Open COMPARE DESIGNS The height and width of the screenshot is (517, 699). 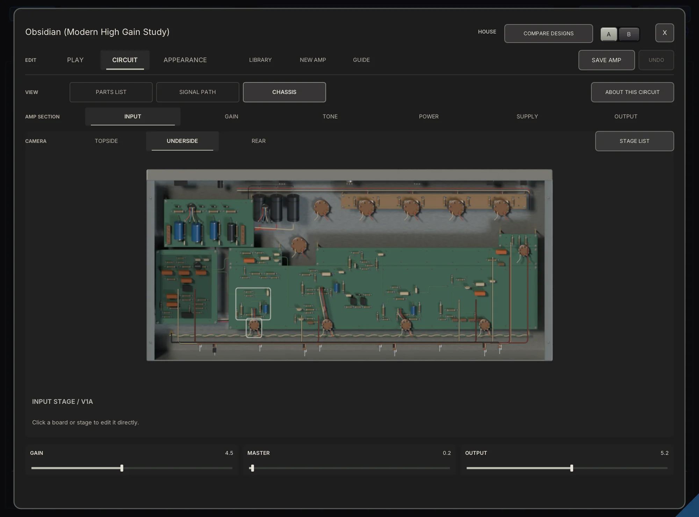click(548, 34)
